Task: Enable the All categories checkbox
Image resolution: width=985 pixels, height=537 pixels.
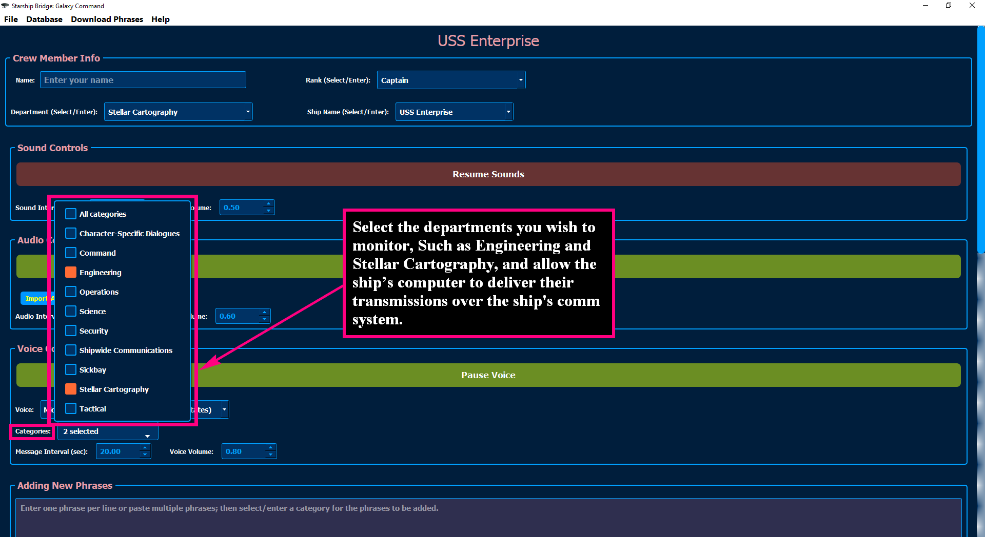Action: [70, 214]
